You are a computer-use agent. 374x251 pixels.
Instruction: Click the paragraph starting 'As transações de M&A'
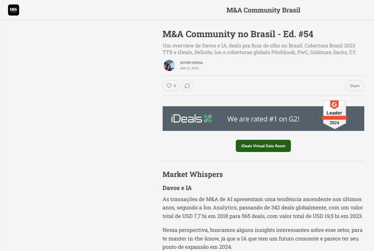[263, 208]
